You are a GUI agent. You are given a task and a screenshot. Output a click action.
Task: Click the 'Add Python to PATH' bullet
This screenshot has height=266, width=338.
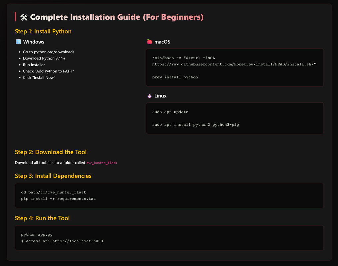point(48,71)
